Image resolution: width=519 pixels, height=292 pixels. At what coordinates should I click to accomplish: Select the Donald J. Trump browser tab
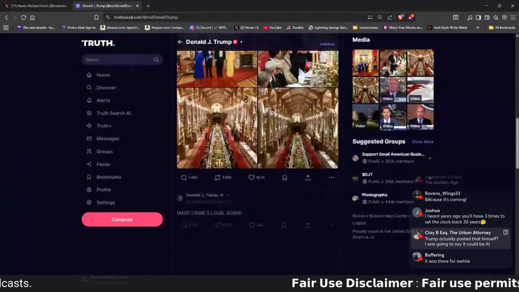pyautogui.click(x=107, y=6)
